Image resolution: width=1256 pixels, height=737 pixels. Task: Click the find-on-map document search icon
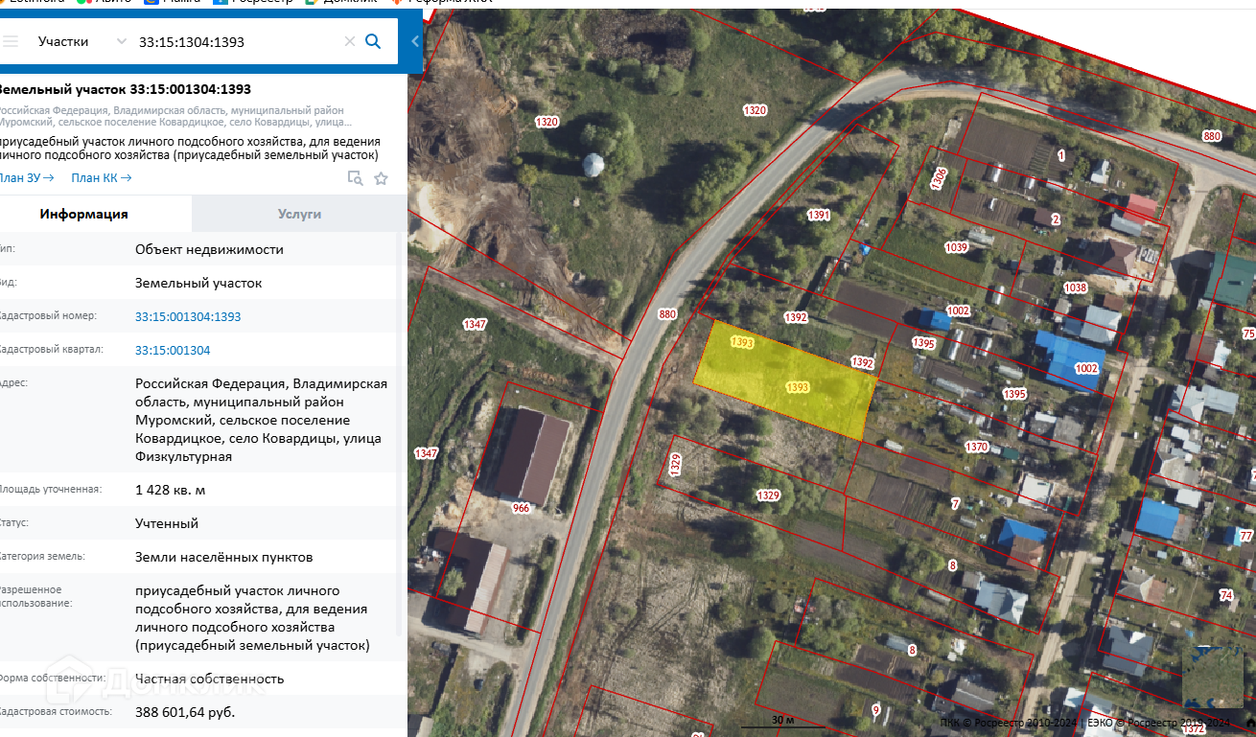(x=355, y=178)
